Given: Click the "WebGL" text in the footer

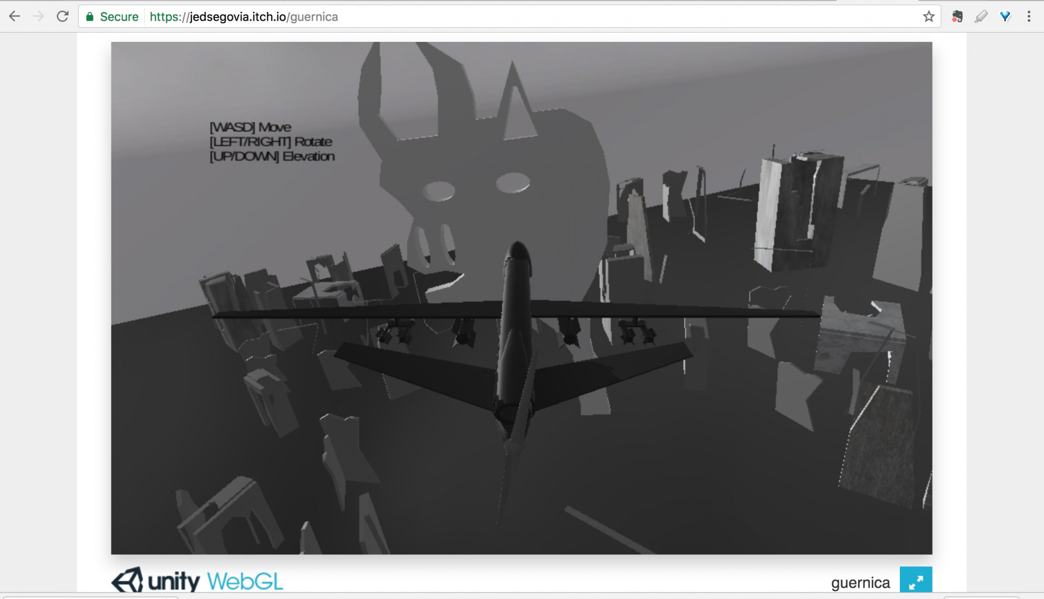Looking at the screenshot, I should (245, 581).
